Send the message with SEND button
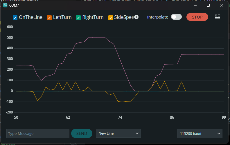 [82, 133]
